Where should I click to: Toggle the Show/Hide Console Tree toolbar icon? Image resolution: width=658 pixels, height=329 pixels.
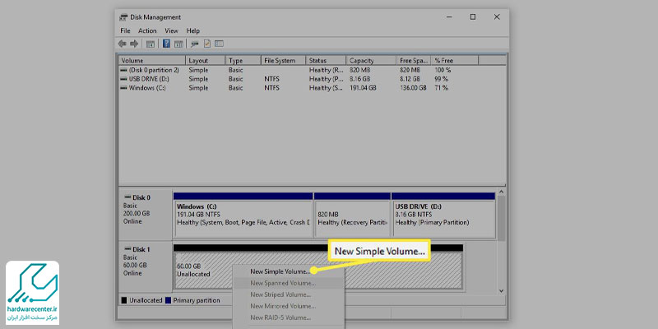[x=151, y=44]
